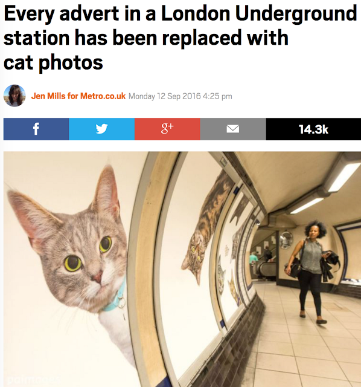Screen dimensions: 361x387
Task: Open the 14.3k share count
Action: [x=313, y=129]
